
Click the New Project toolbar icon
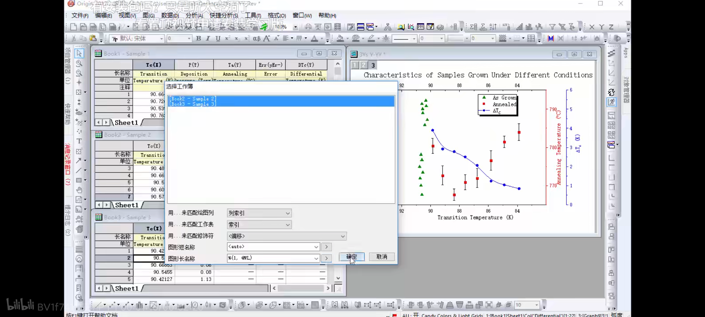click(x=73, y=27)
